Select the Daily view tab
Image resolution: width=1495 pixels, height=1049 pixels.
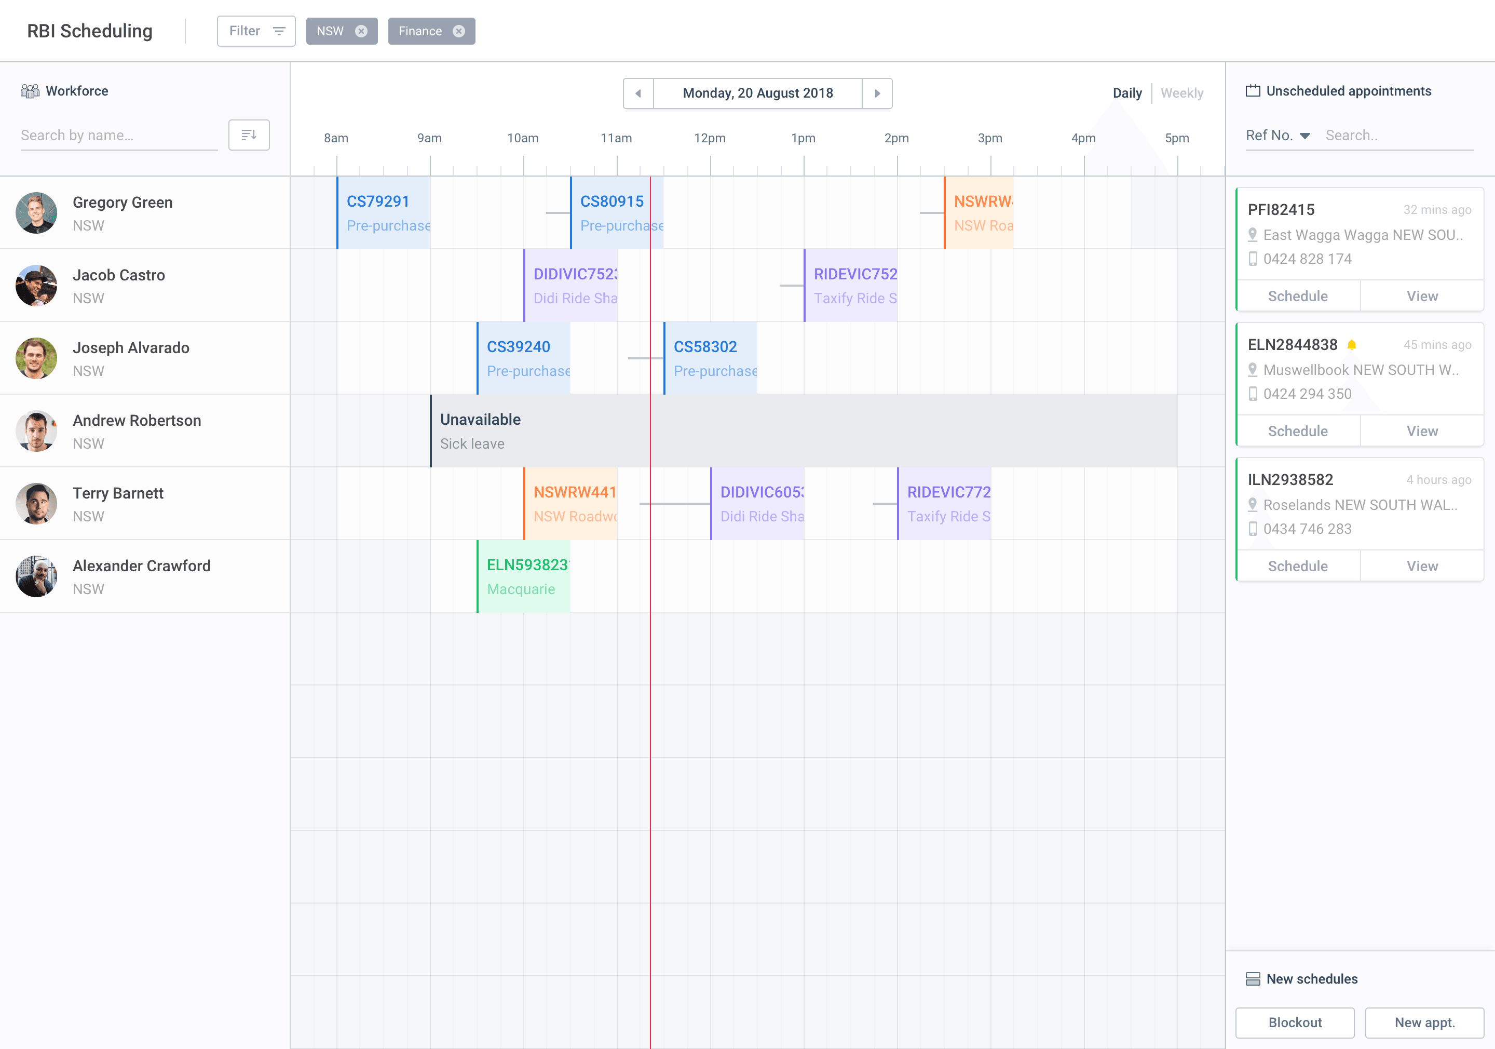[1127, 93]
